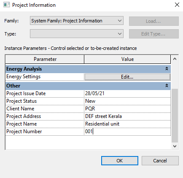183x178 pixels.
Task: Click the scroll down arrow
Action: (175, 146)
